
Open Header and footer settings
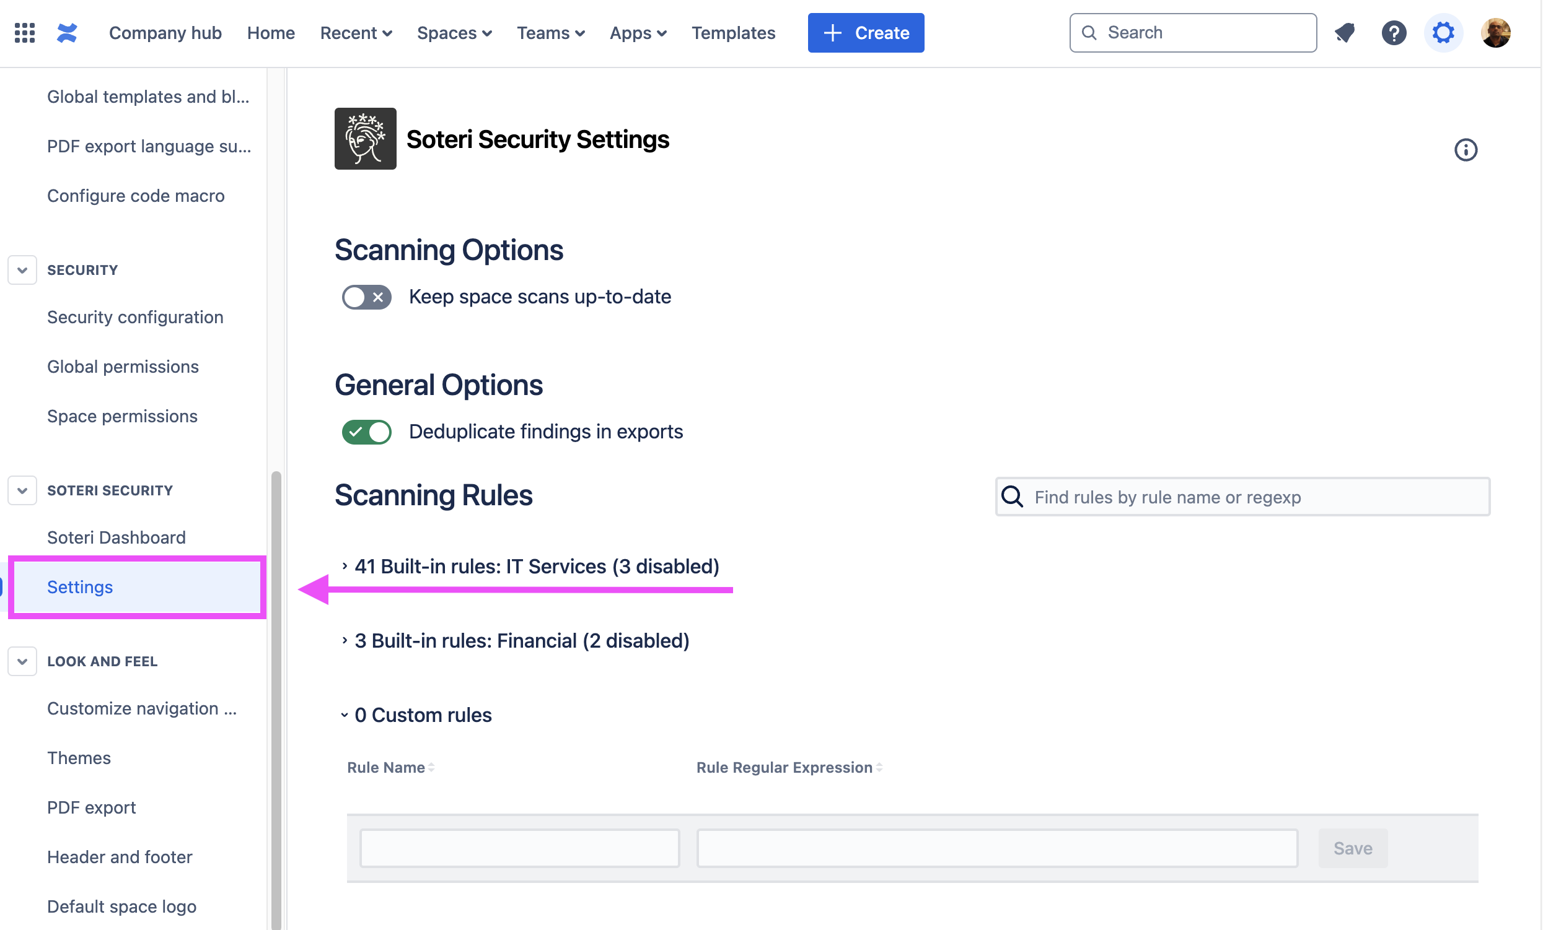pos(120,856)
